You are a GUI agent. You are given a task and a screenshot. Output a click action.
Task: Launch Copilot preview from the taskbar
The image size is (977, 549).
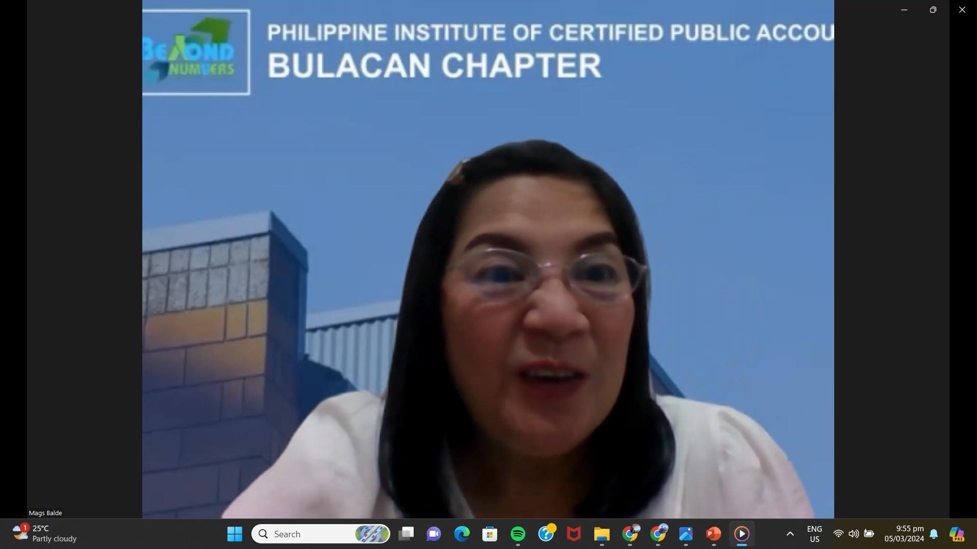click(957, 534)
